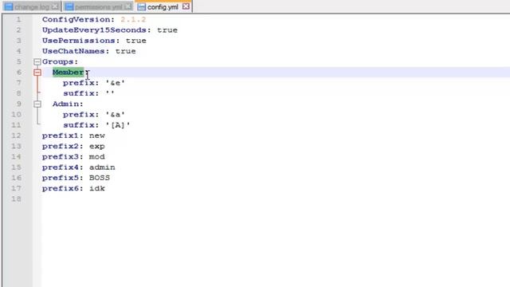The height and width of the screenshot is (287, 510).
Task: Collapse the Groups fold marker
Action: tap(37, 61)
